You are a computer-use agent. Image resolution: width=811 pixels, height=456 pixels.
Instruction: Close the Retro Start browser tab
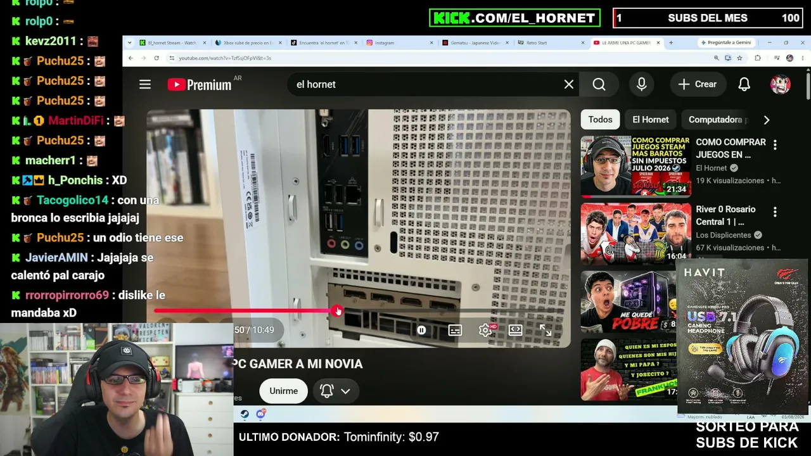coord(583,43)
